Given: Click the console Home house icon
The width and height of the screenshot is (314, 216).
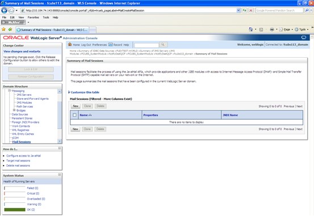Looking at the screenshot, I should (70, 44).
